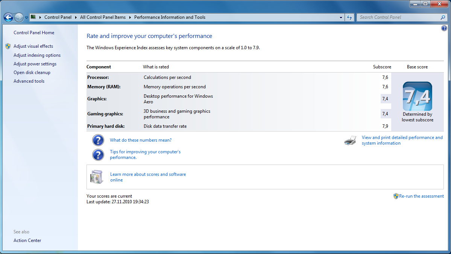The width and height of the screenshot is (451, 254).
Task: Click the software box icon
Action: [97, 177]
